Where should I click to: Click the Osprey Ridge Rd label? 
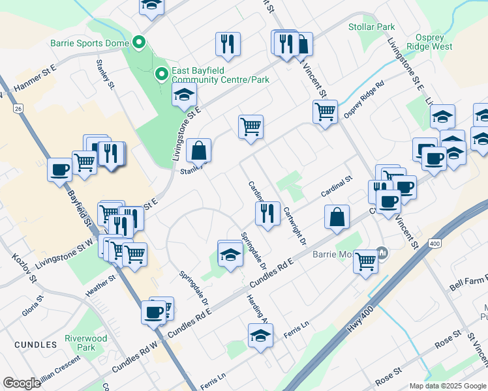click(x=364, y=100)
